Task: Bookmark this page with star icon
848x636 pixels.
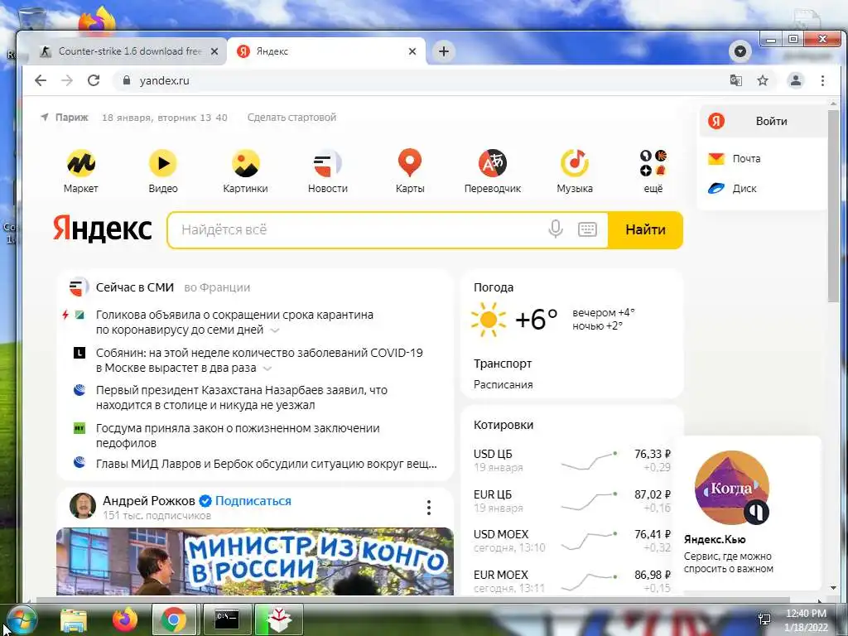Action: point(763,80)
